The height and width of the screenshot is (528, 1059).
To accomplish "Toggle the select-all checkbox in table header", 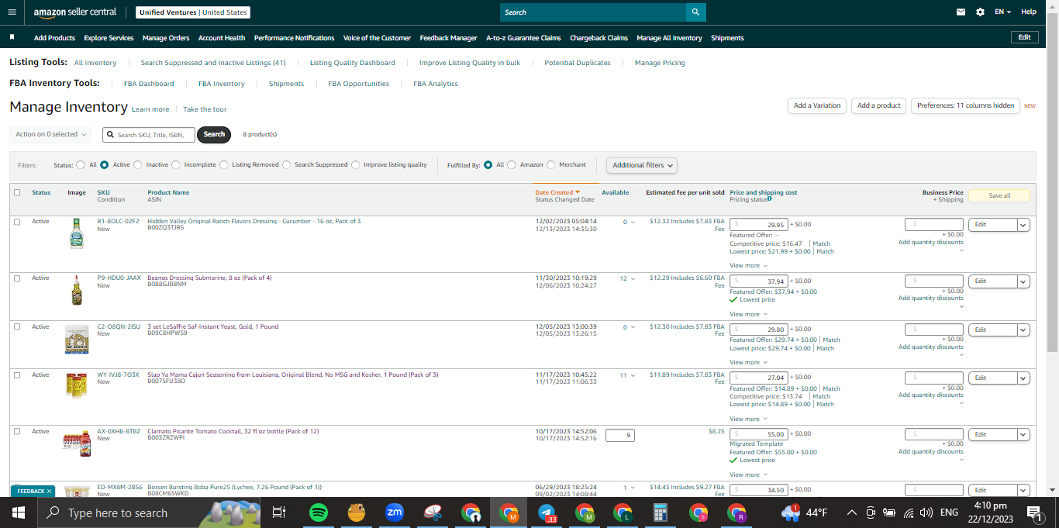I will click(x=18, y=192).
